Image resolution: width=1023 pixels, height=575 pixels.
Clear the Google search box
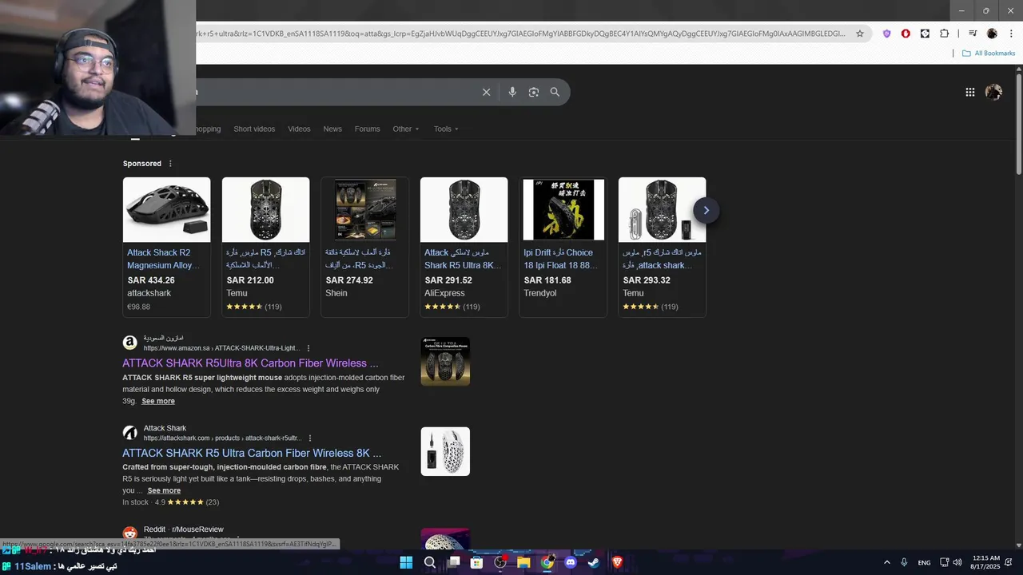[486, 92]
